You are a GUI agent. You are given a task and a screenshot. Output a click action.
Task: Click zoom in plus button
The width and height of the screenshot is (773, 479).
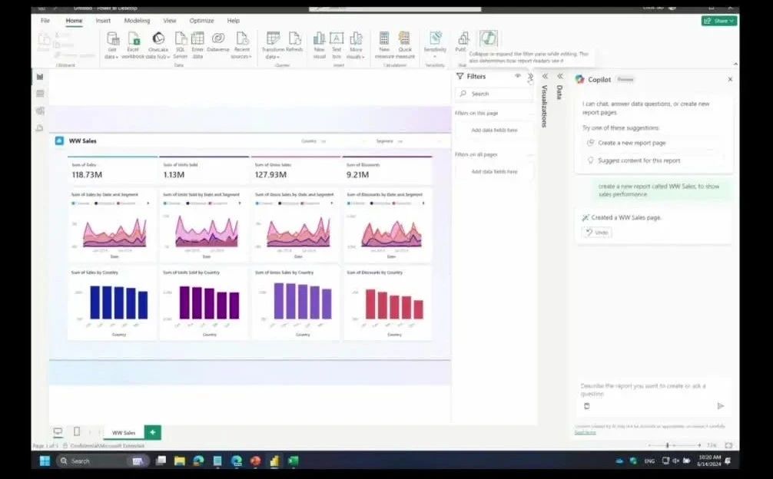699,445
